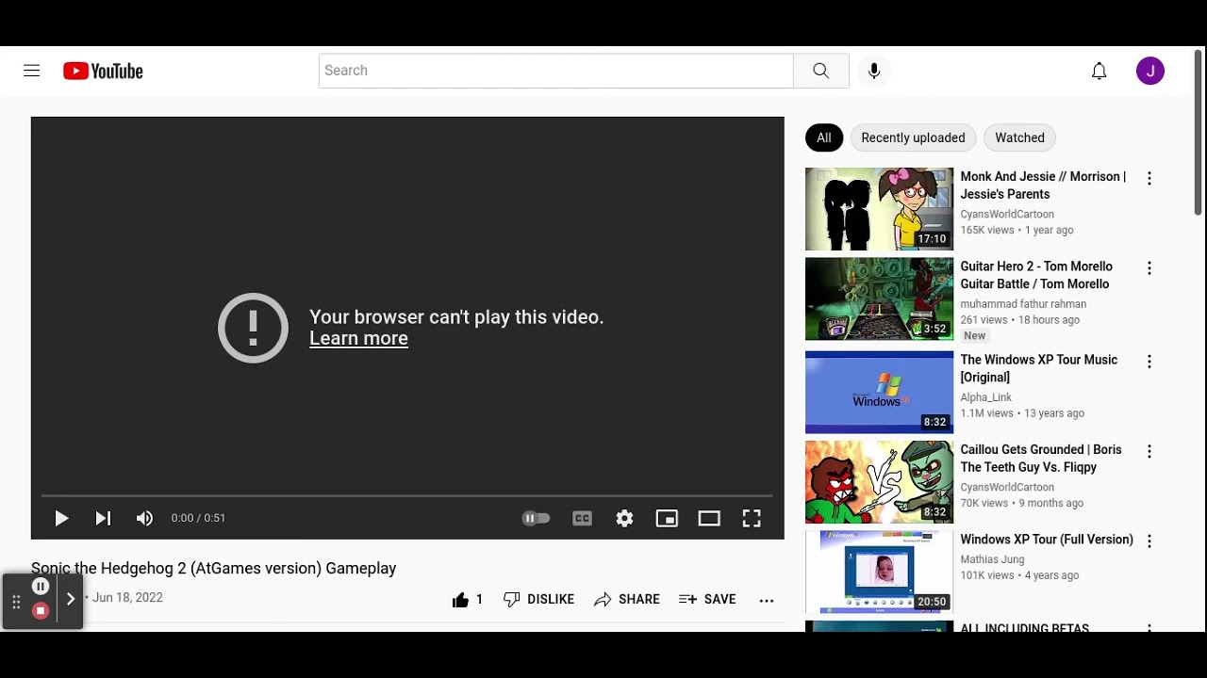1207x678 pixels.
Task: Open the J account avatar menu
Action: click(x=1150, y=71)
